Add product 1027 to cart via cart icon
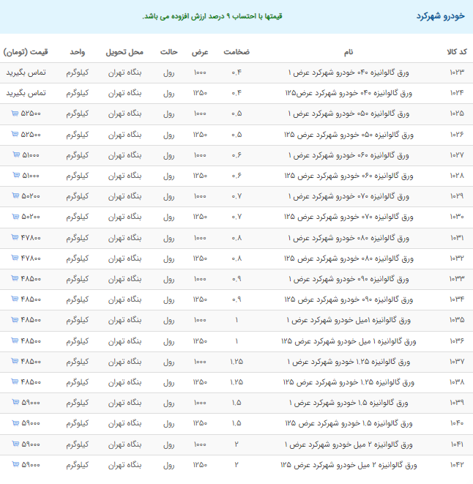The height and width of the screenshot is (484, 473). tap(15, 155)
